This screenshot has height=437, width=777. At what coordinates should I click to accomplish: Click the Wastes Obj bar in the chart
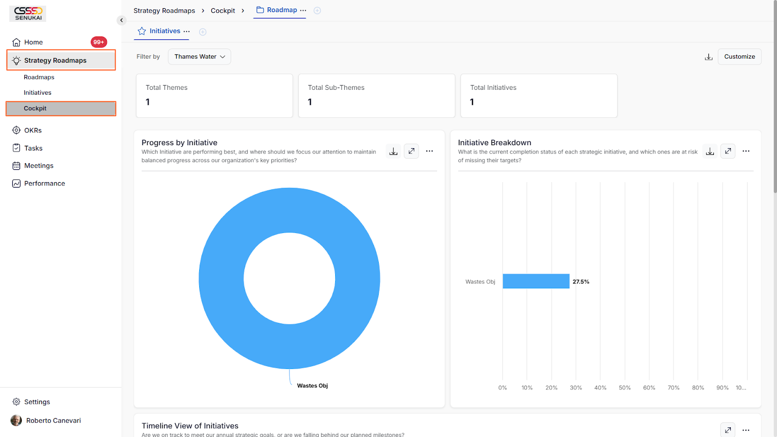point(536,281)
